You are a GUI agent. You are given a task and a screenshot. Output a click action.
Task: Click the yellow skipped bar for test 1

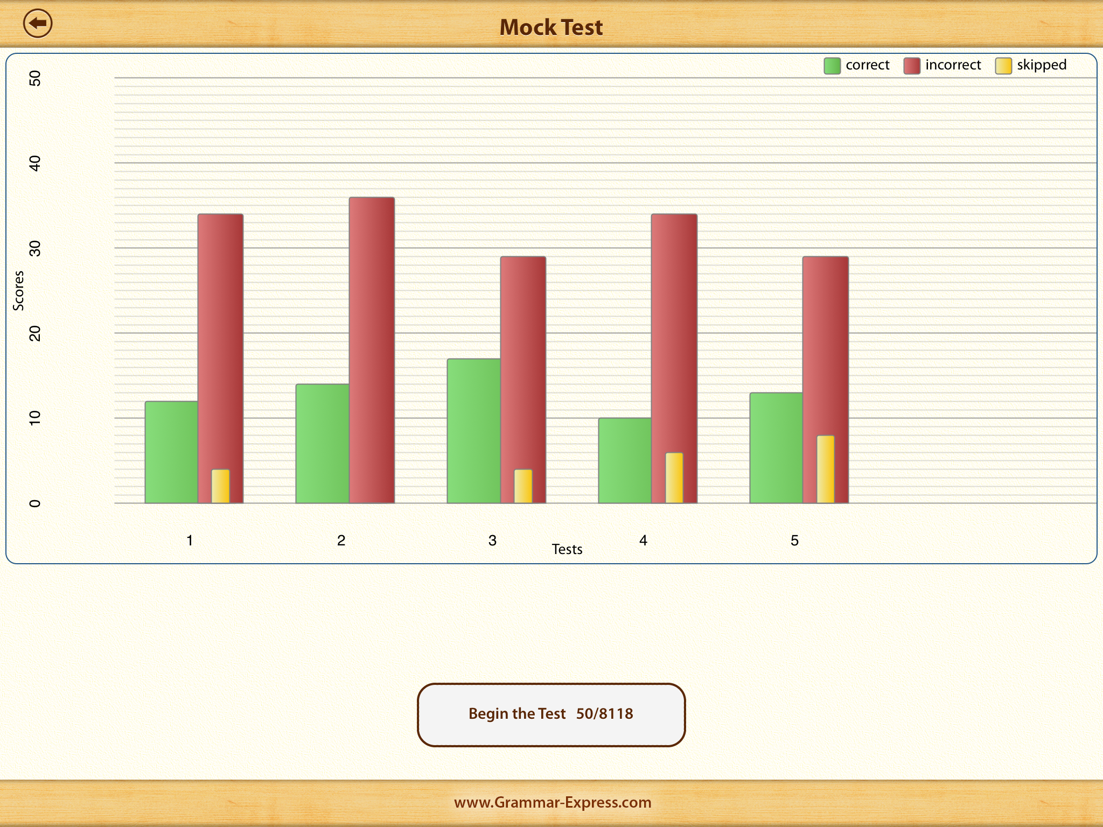(x=220, y=487)
